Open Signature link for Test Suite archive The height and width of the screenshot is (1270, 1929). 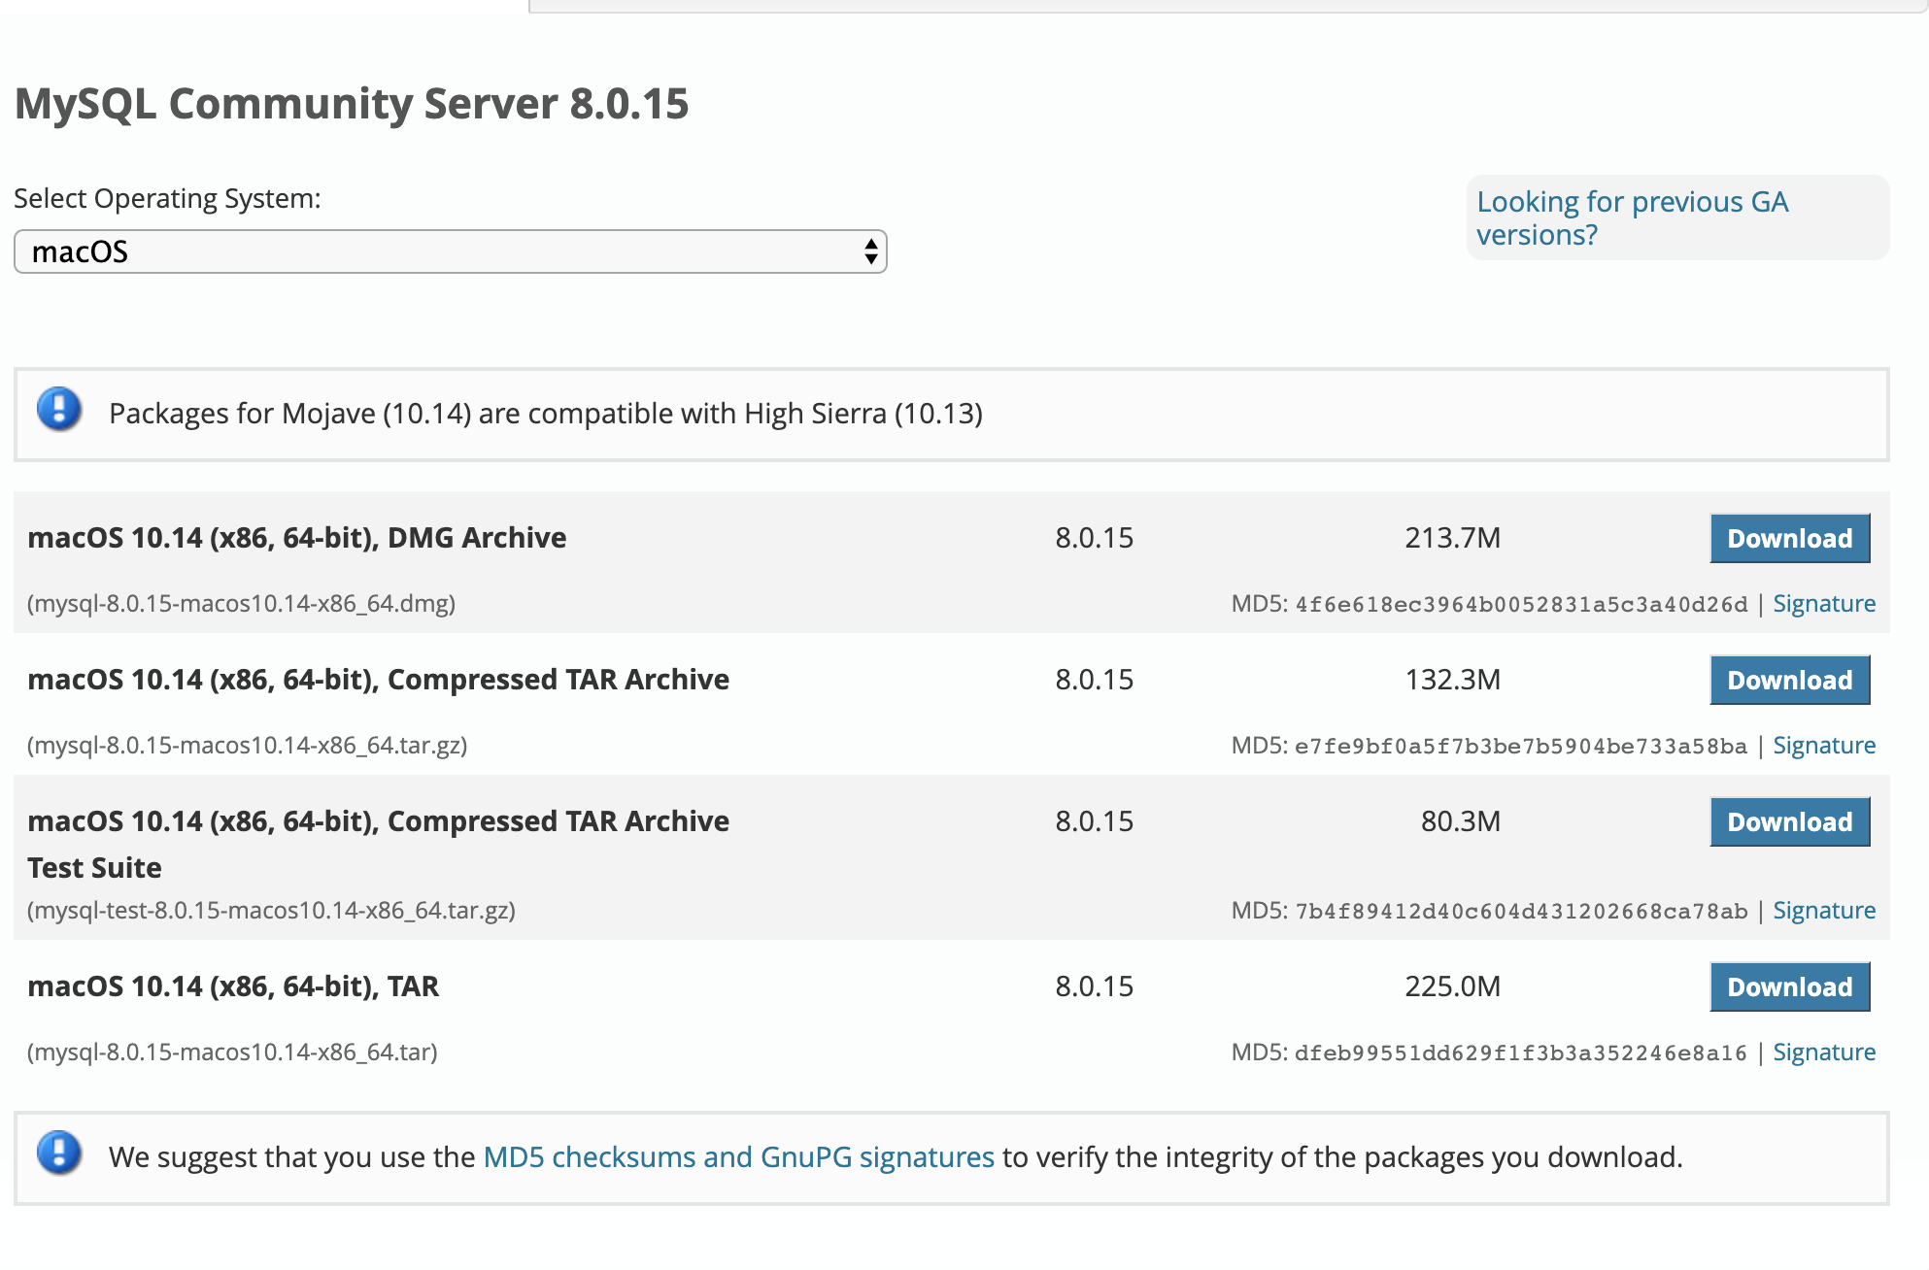click(1823, 911)
